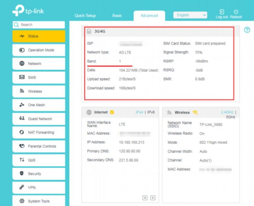Open the Parental Controls menu item

coord(39,146)
